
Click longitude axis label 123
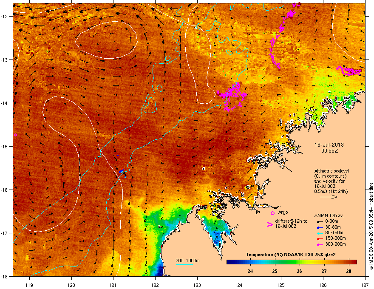[197, 285]
